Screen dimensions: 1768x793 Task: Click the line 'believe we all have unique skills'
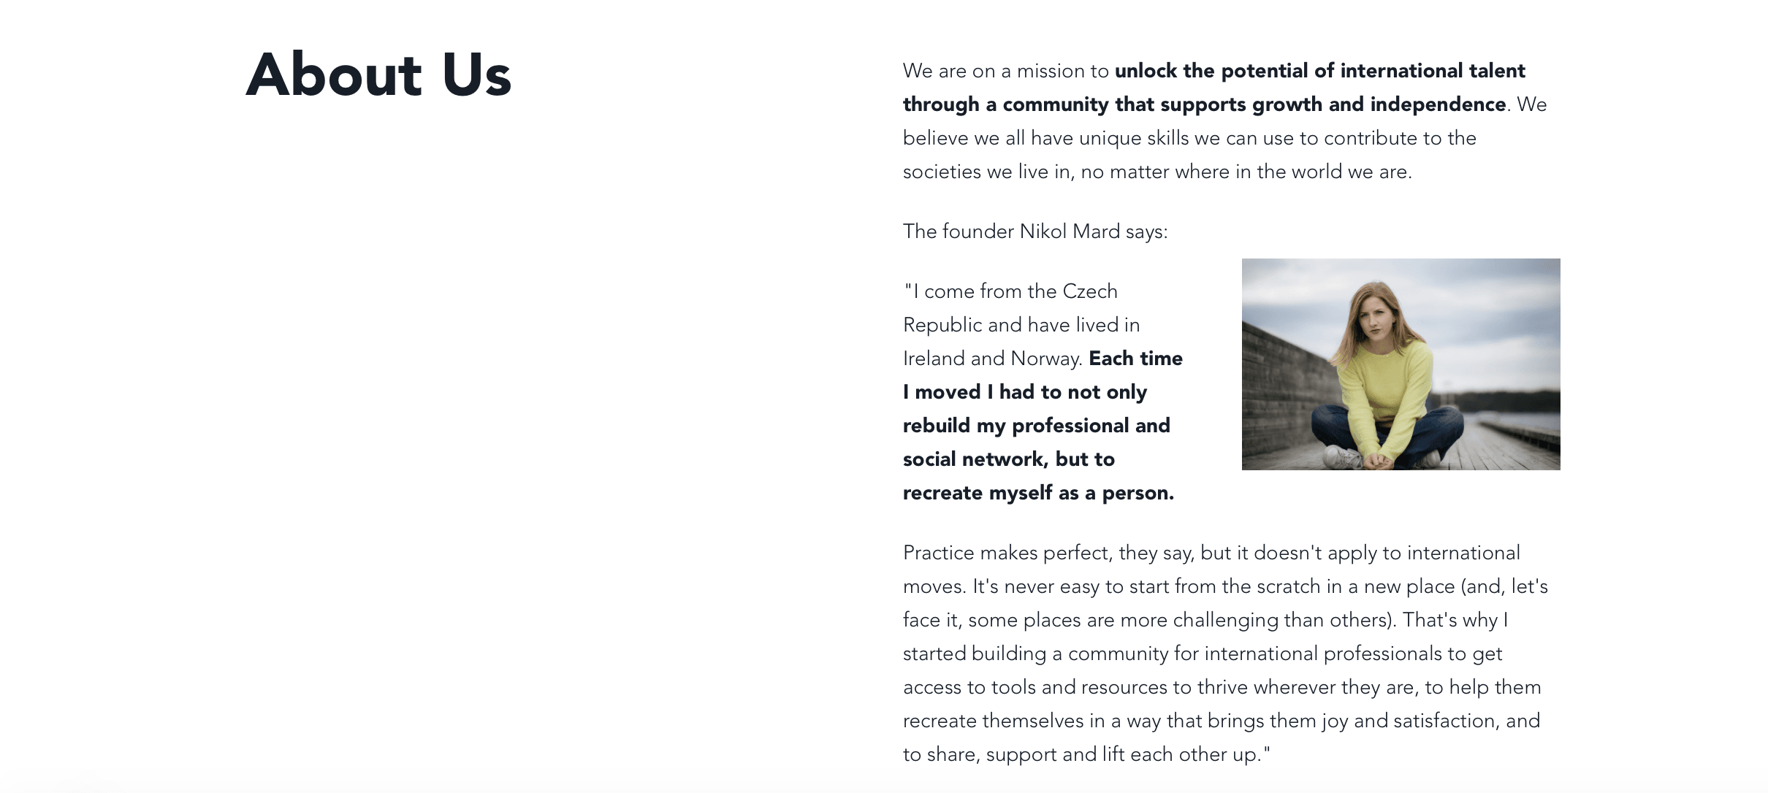tap(1189, 138)
